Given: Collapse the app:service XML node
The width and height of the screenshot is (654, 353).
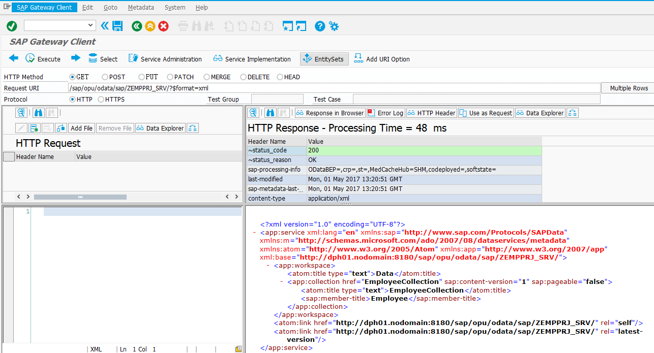Looking at the screenshot, I should point(254,233).
